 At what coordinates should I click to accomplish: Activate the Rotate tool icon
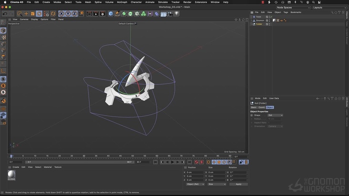click(x=39, y=14)
